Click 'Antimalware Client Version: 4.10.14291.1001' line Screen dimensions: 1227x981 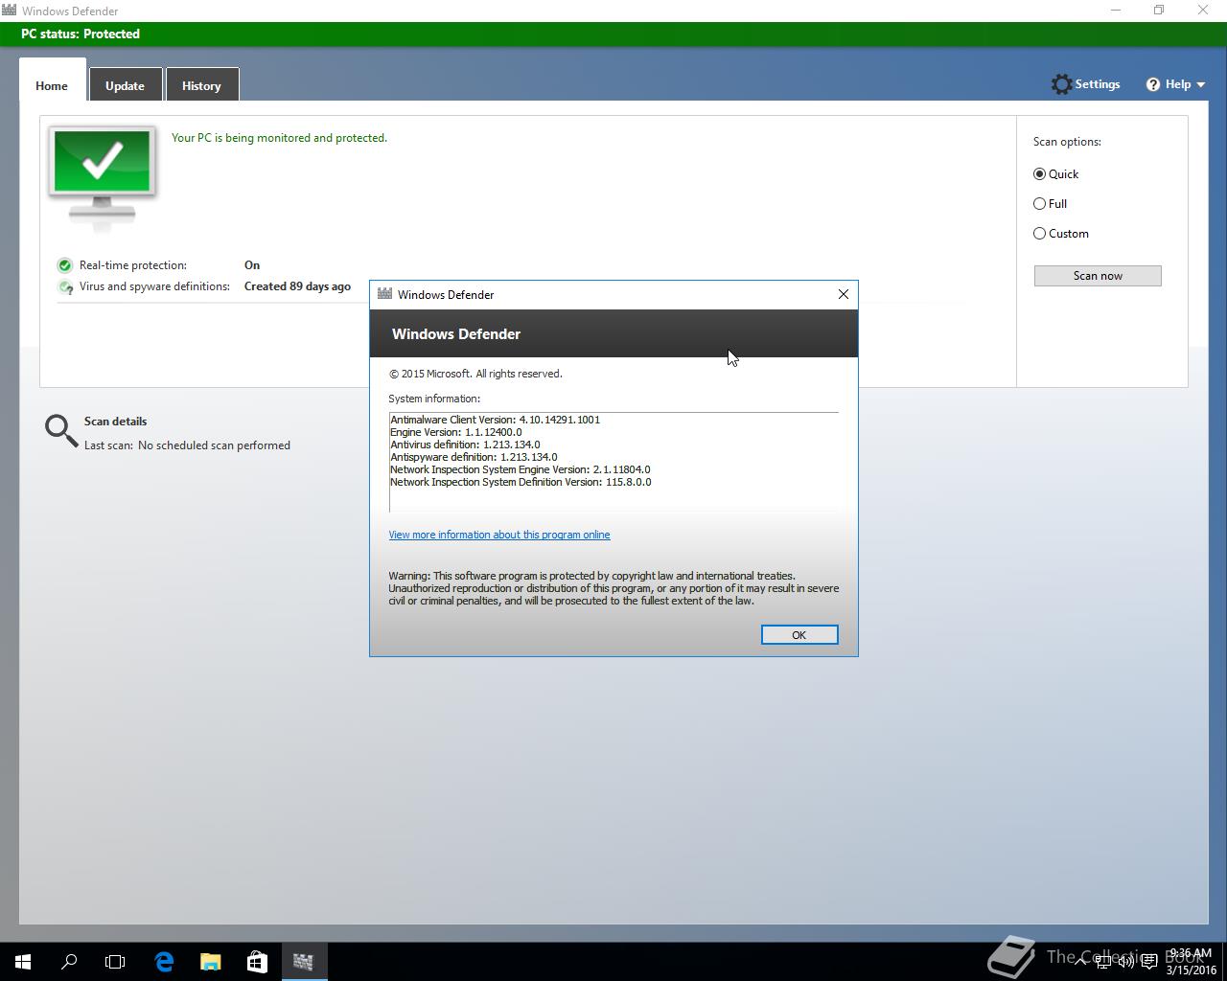coord(495,420)
